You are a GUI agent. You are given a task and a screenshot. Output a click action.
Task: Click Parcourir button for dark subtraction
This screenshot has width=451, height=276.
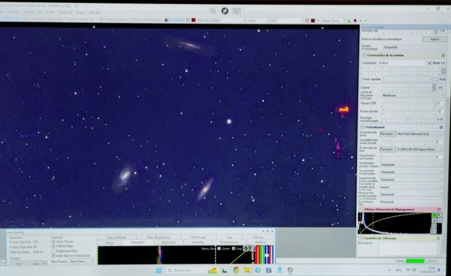coord(387,134)
